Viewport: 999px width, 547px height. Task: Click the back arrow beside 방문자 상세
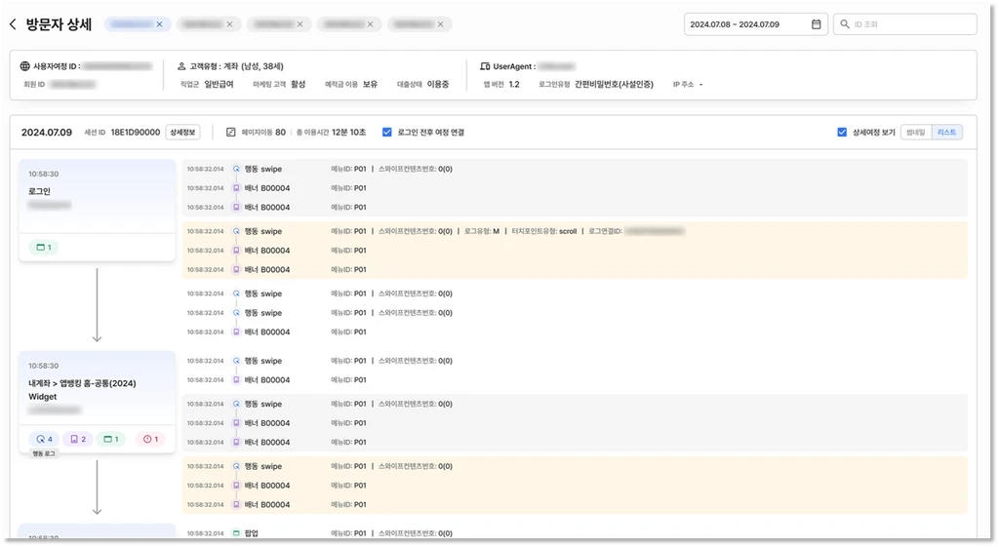[x=13, y=24]
